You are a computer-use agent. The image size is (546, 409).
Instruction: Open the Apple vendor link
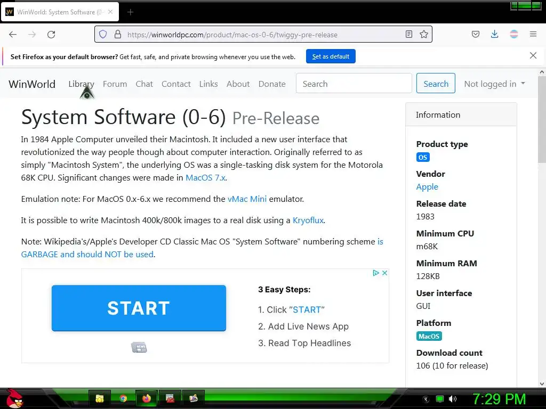[427, 187]
